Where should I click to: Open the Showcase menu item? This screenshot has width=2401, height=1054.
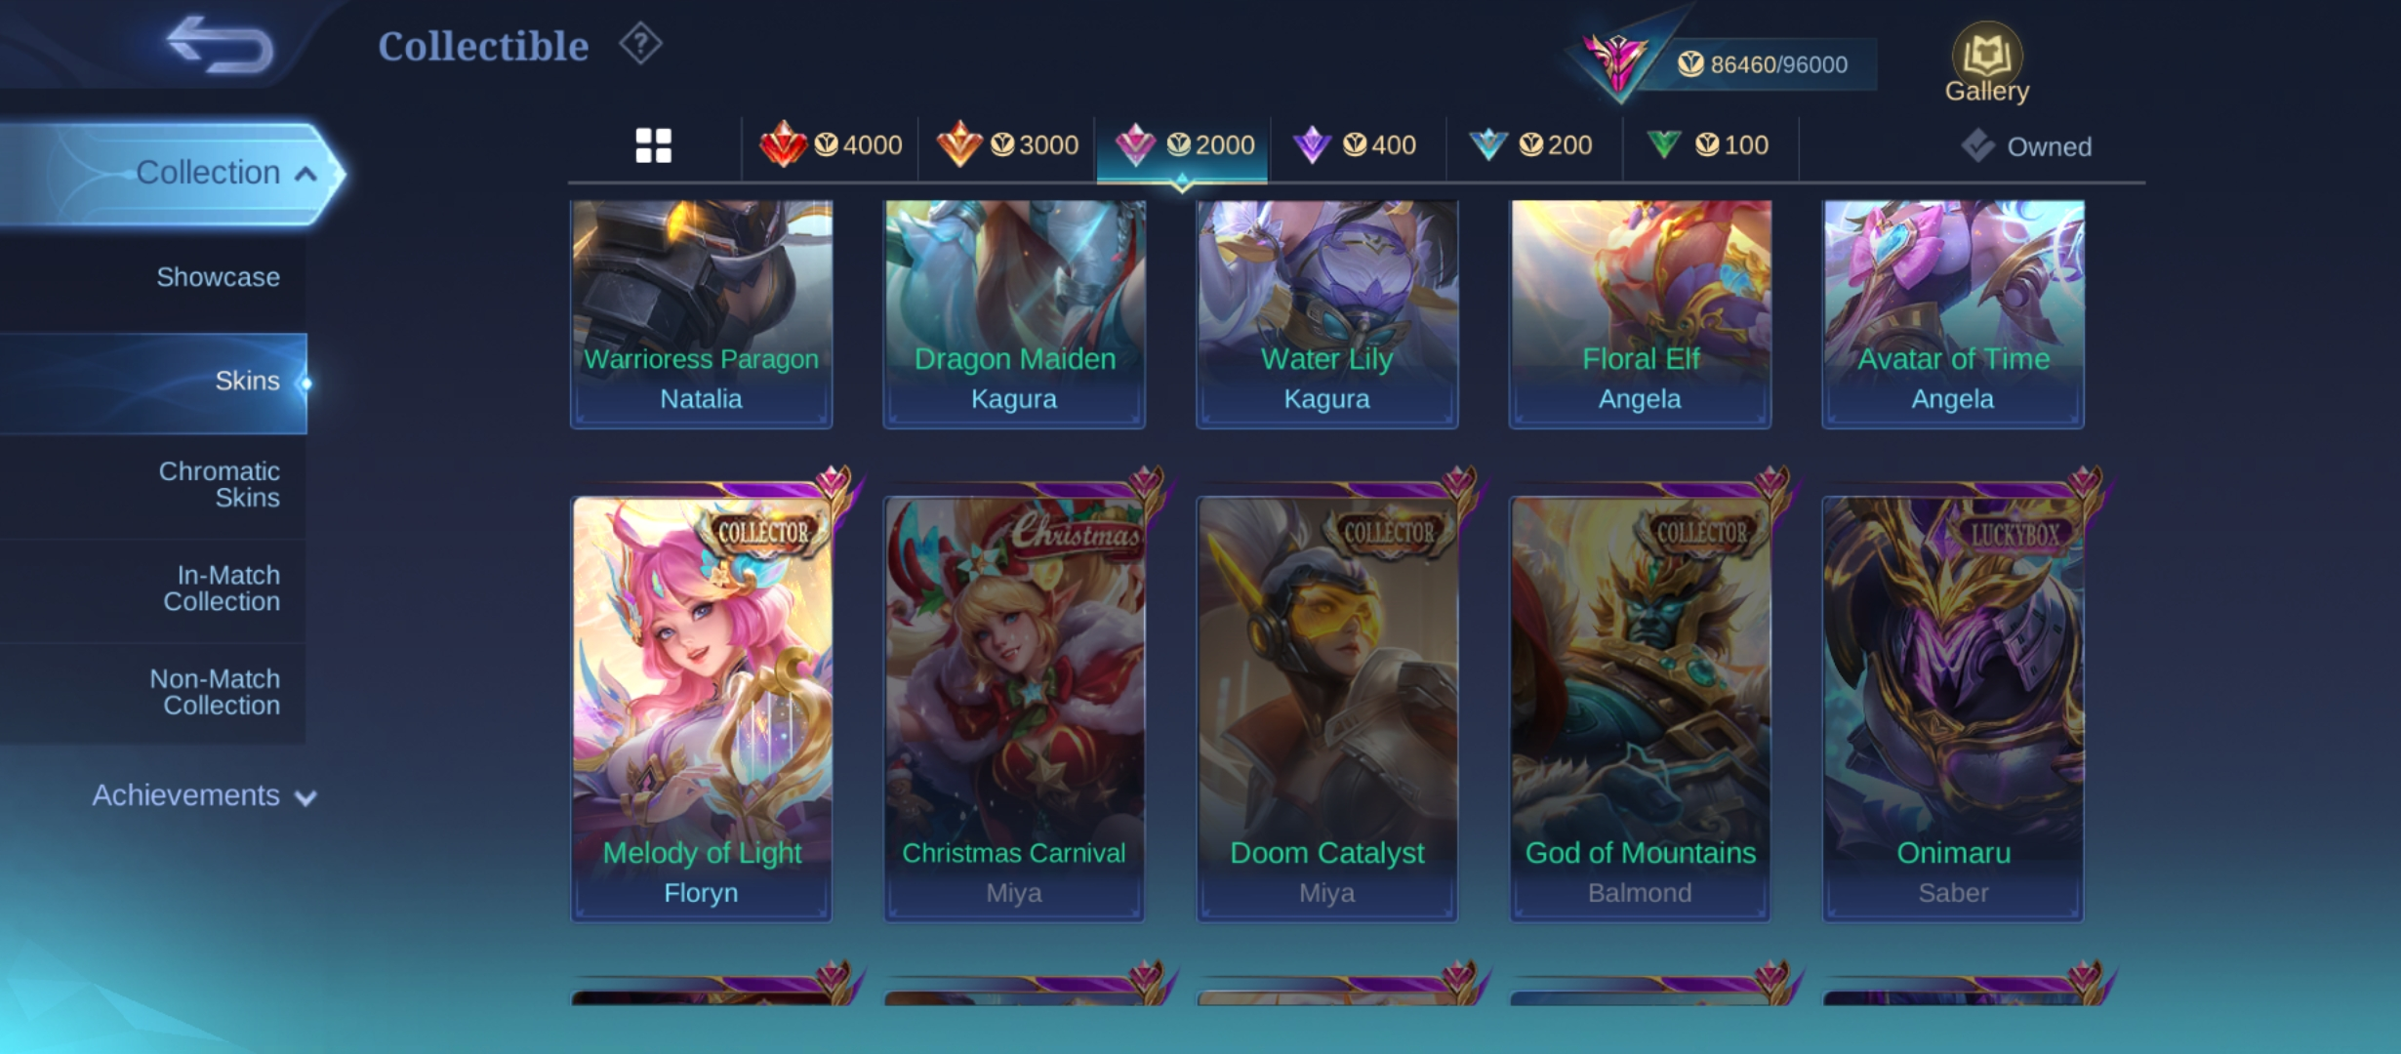click(x=218, y=277)
